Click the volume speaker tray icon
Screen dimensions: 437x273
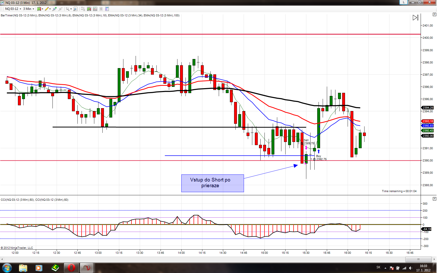(x=410, y=268)
